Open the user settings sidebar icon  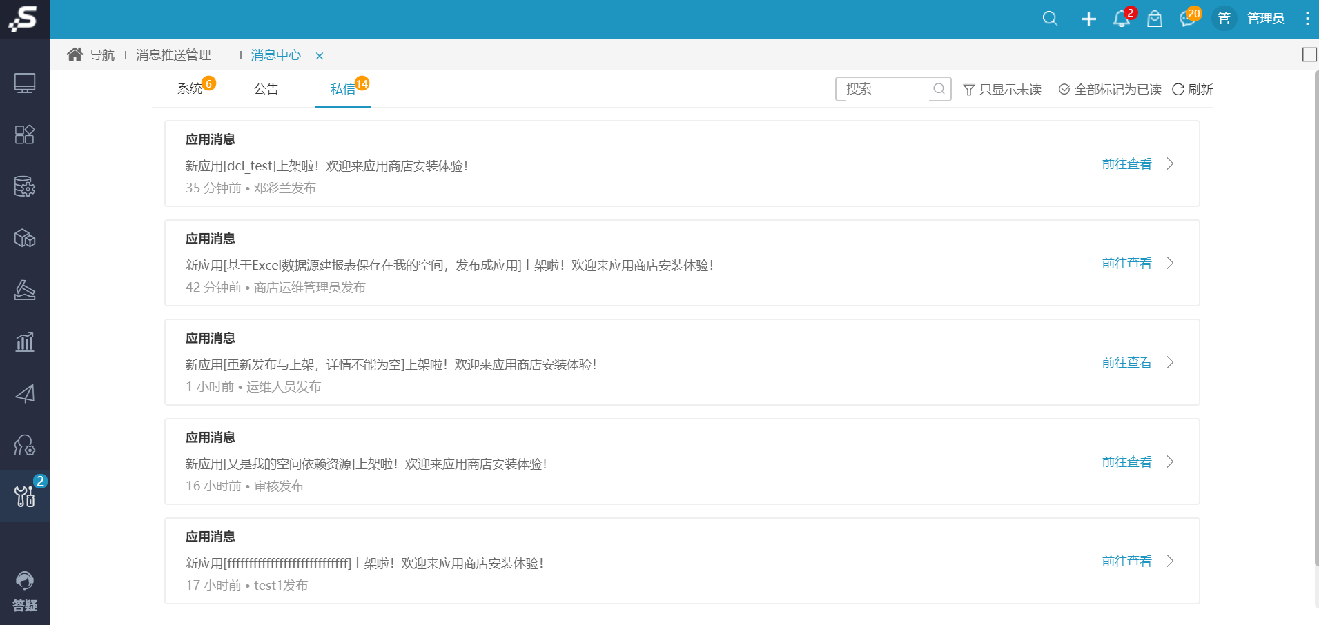(x=25, y=445)
